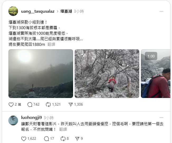Open the 堰塞湖 topic tag
Image resolution: width=172 pixels, height=143 pixels.
66,11
